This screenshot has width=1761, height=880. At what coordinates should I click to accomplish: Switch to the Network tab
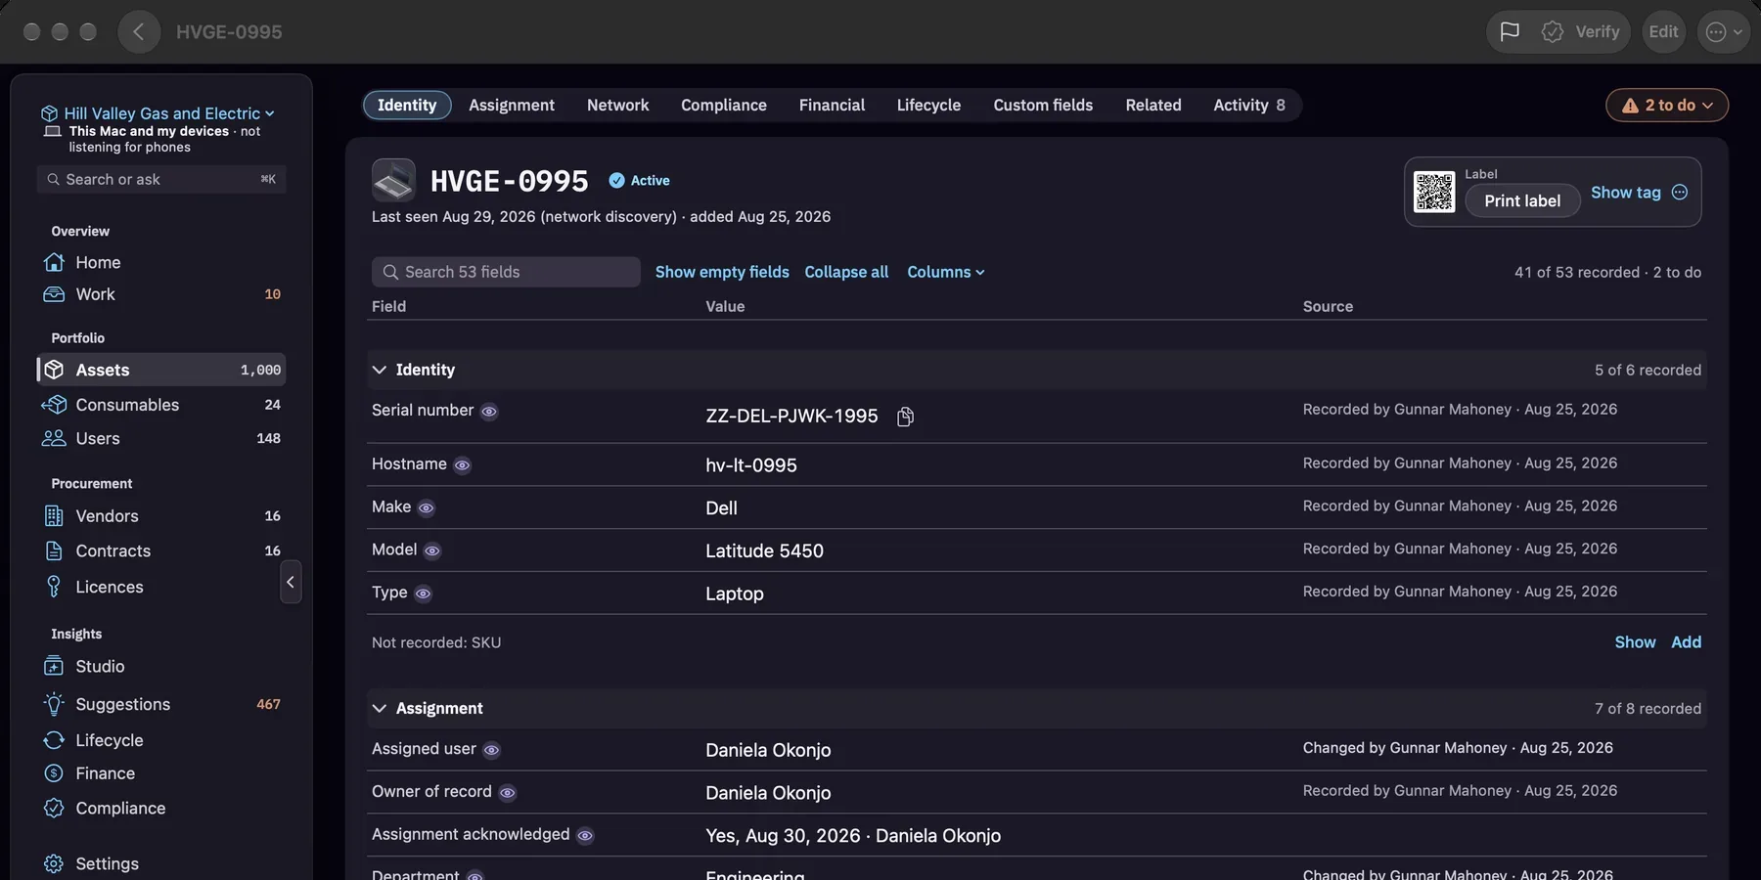coord(617,105)
